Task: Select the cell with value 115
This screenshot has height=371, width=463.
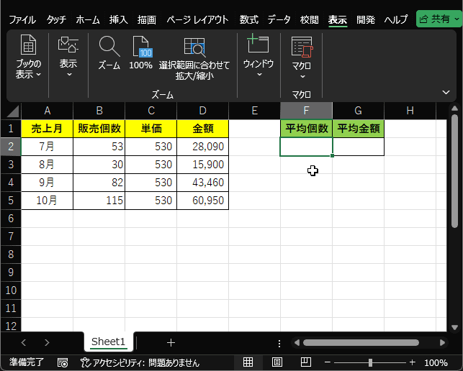Action: click(x=99, y=201)
